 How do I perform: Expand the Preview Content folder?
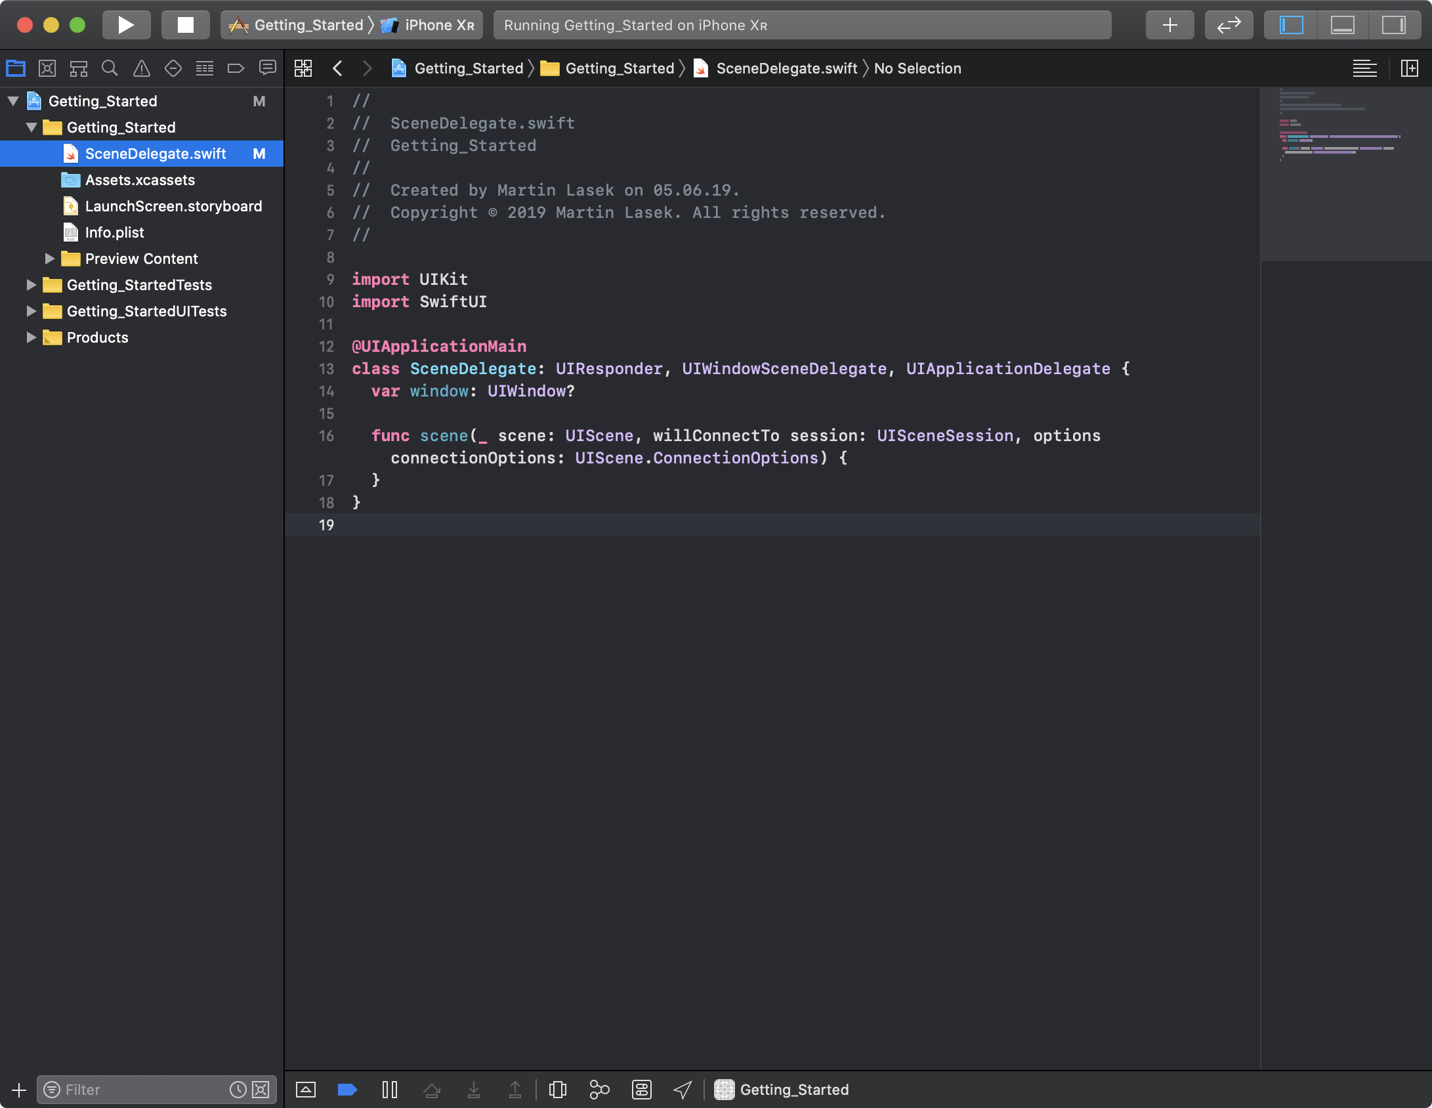[49, 259]
